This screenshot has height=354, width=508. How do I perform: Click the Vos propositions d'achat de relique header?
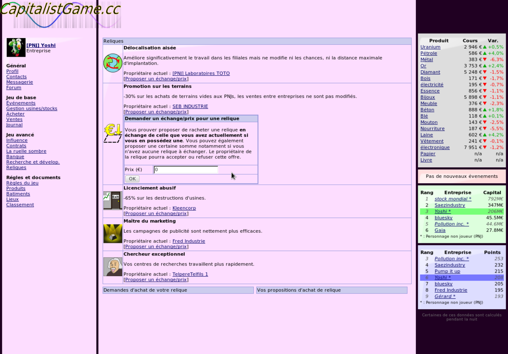coord(332,290)
